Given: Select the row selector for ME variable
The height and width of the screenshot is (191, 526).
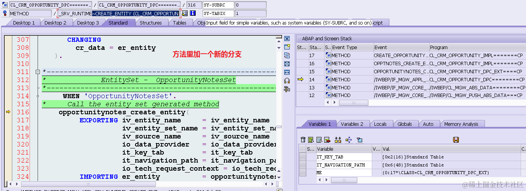Looking at the screenshot, I should [x=303, y=173].
